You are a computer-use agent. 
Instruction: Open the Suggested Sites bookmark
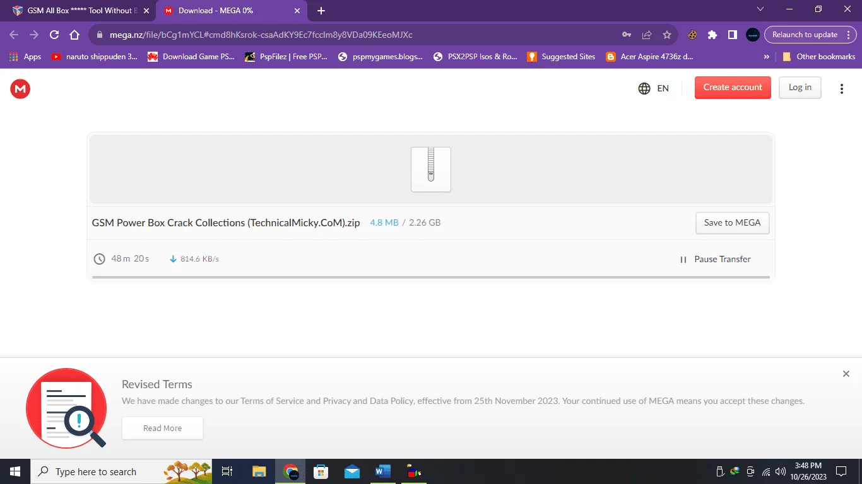561,57
